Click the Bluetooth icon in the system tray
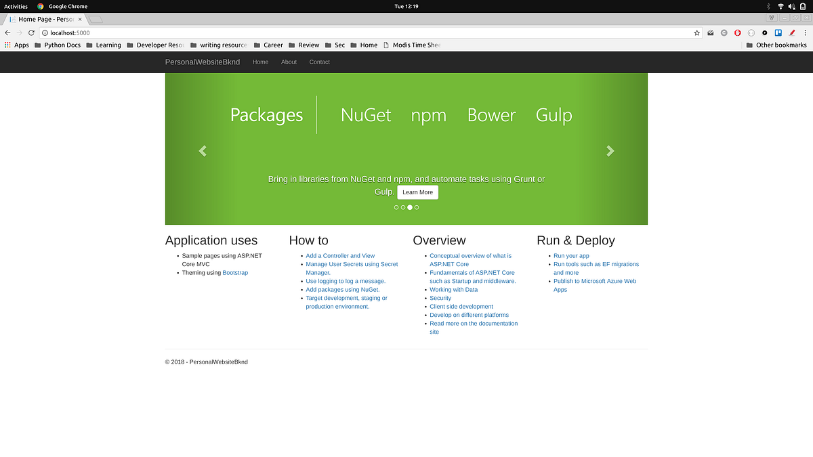The width and height of the screenshot is (813, 457). click(768, 6)
